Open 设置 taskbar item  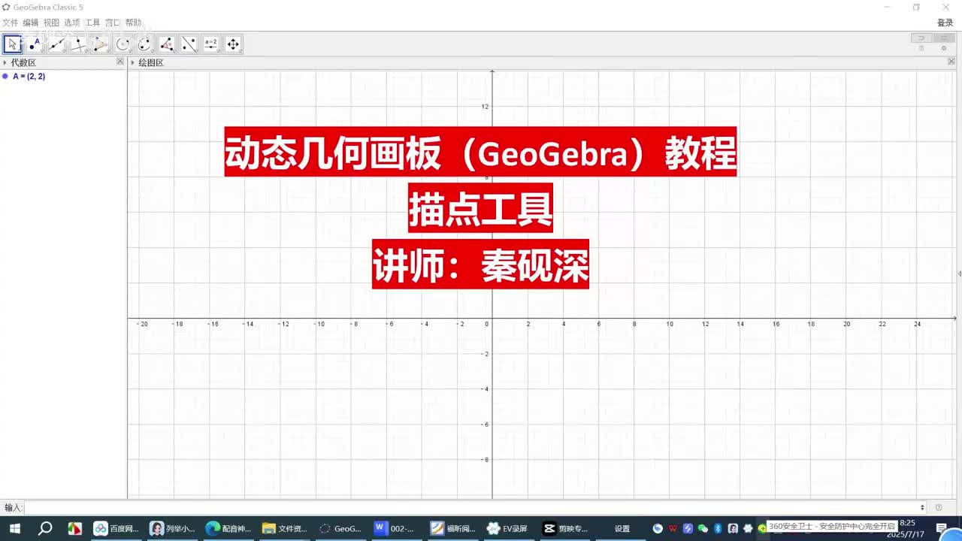pyautogui.click(x=622, y=528)
